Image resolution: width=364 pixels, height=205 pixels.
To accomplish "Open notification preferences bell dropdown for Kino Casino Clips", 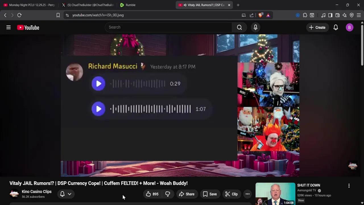I will tap(66, 194).
